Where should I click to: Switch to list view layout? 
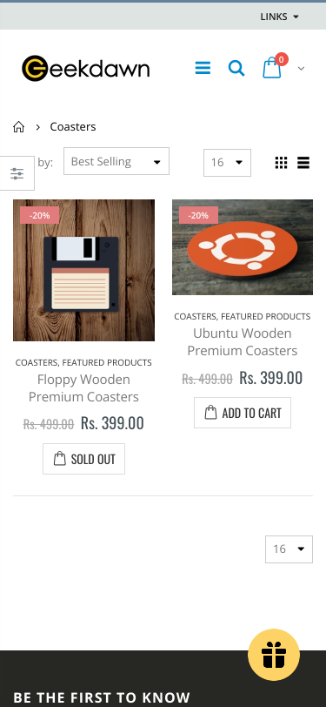coord(303,163)
